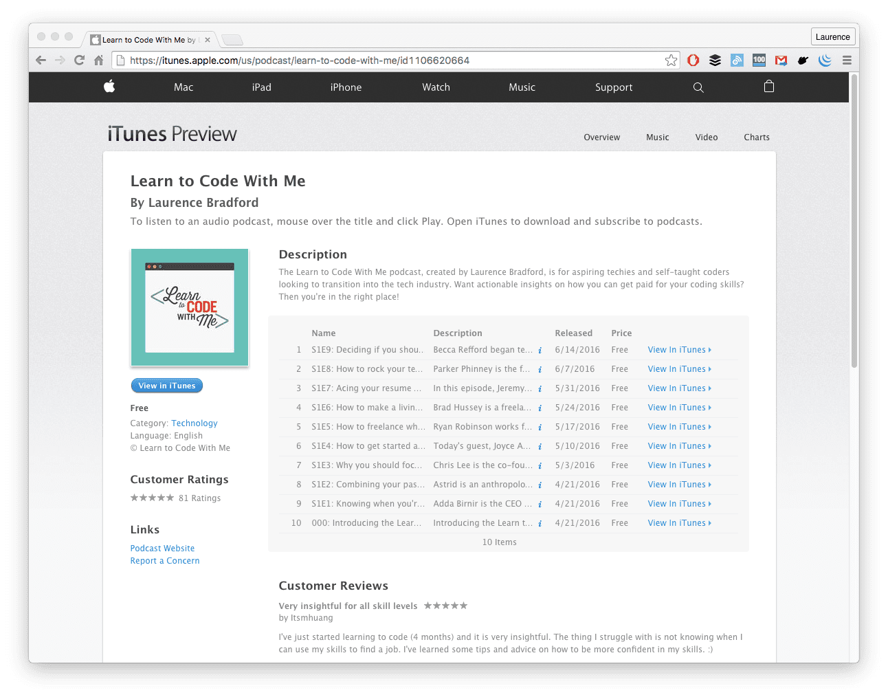
Task: Switch to the Video section
Action: [x=706, y=137]
